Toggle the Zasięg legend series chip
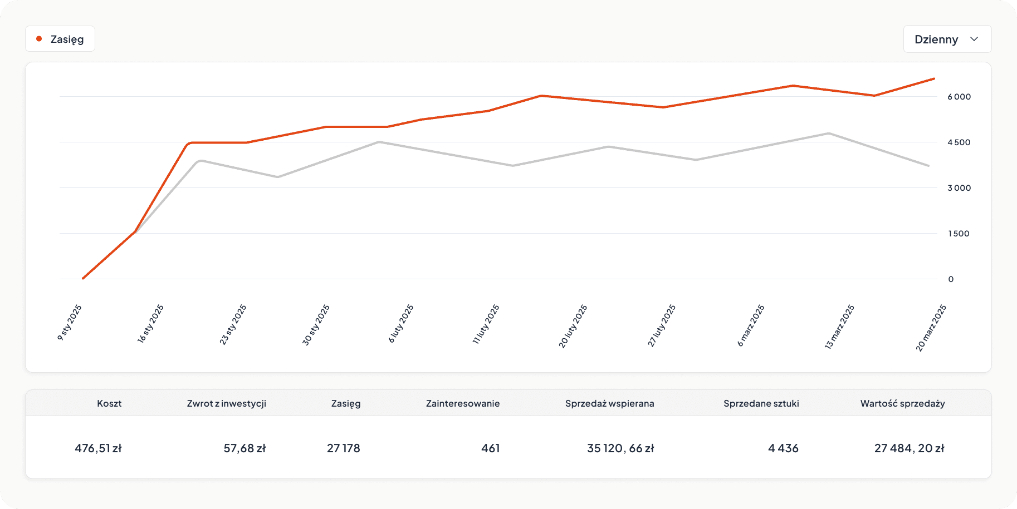Screen dimensions: 1017x509 click(60, 39)
